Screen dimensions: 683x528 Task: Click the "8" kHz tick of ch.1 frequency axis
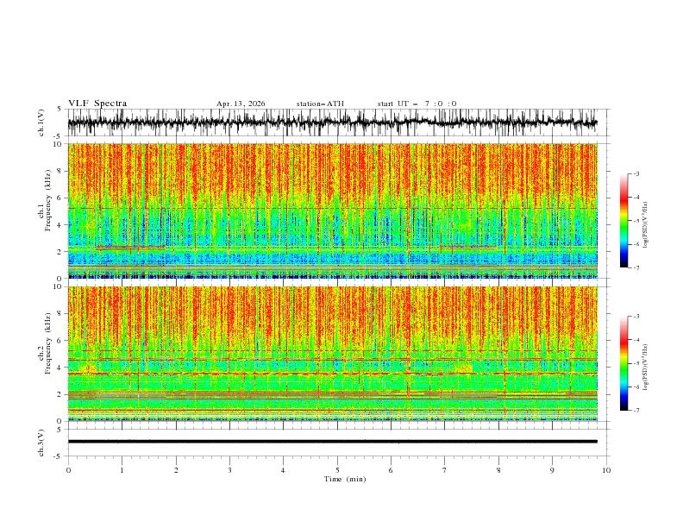coord(60,171)
